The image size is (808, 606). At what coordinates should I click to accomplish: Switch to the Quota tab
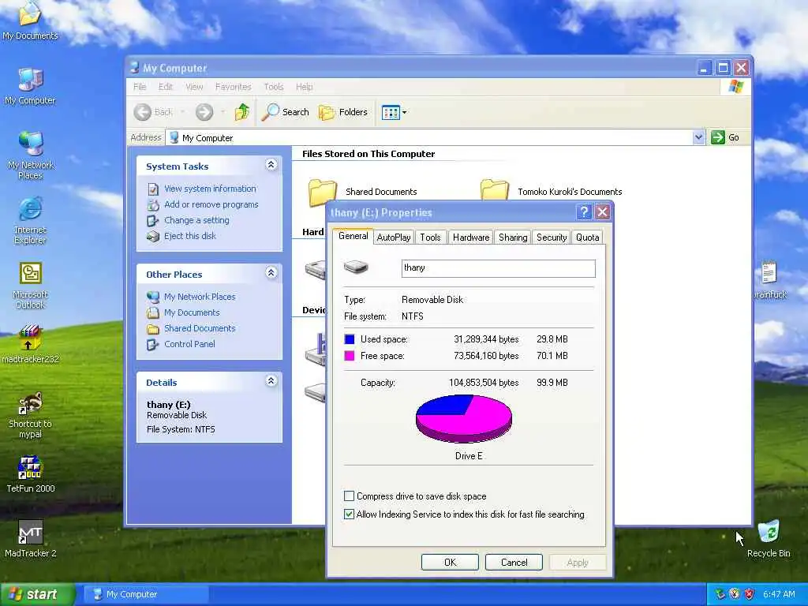[587, 237]
